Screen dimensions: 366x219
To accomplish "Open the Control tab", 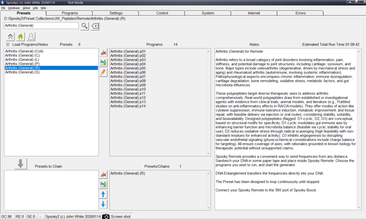I will coord(162,13).
